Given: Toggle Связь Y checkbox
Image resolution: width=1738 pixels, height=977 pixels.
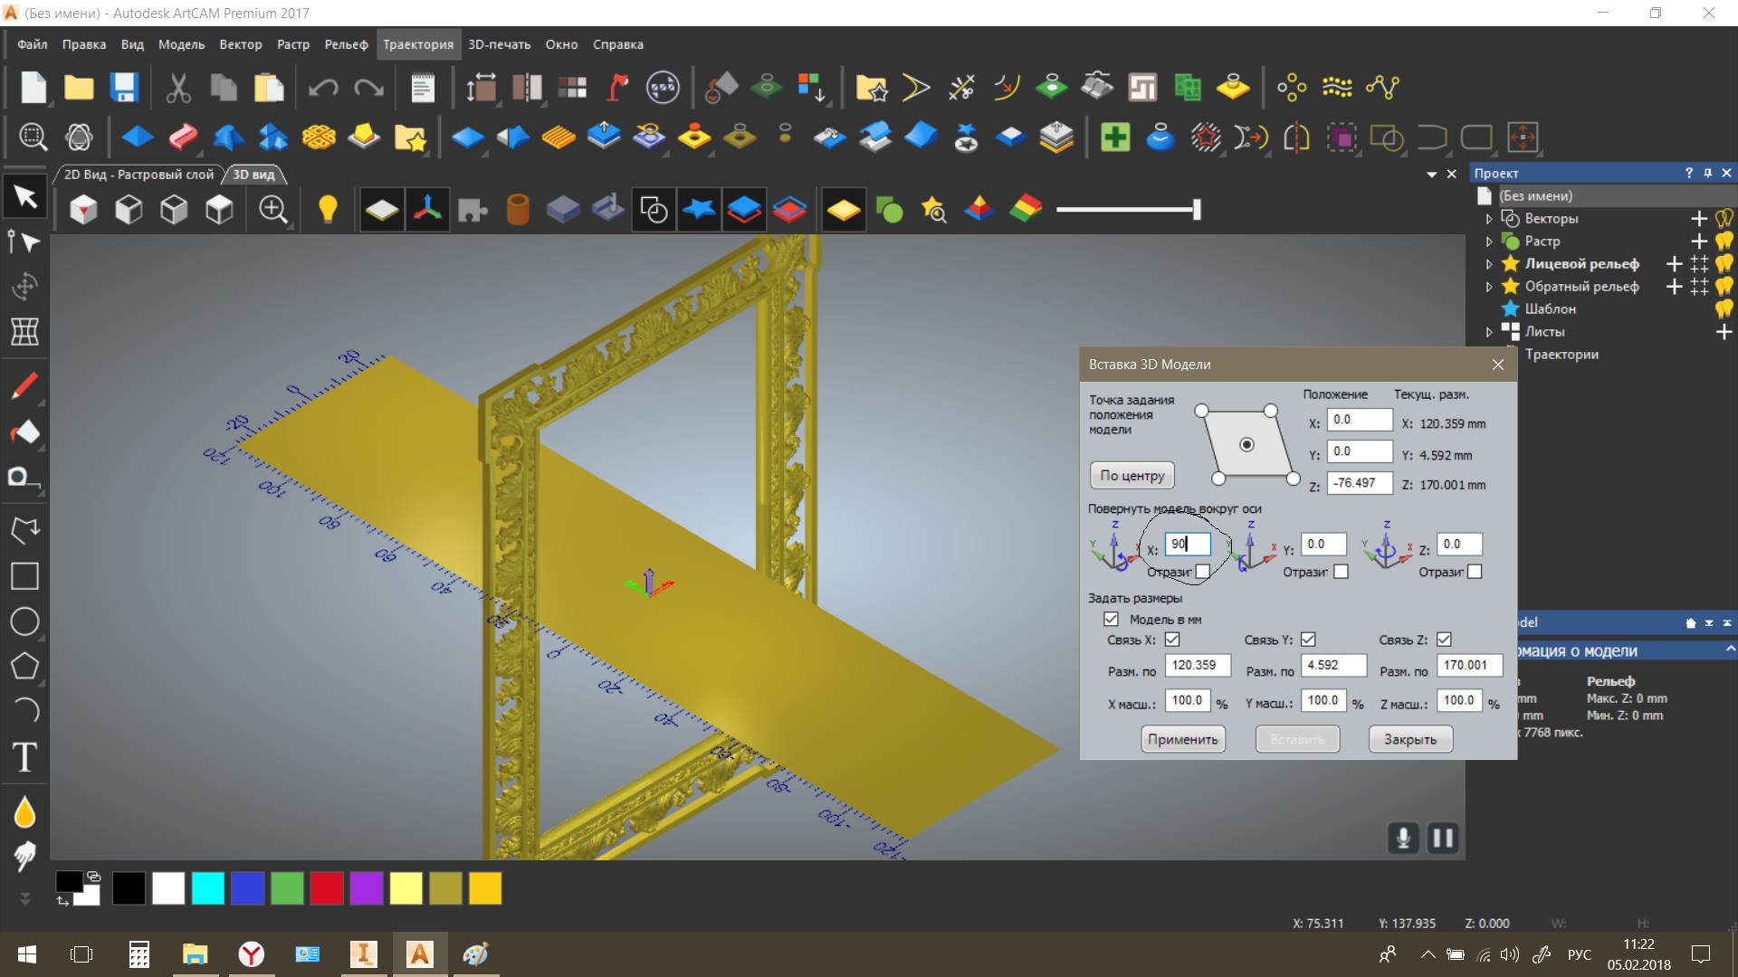Looking at the screenshot, I should click(1308, 640).
